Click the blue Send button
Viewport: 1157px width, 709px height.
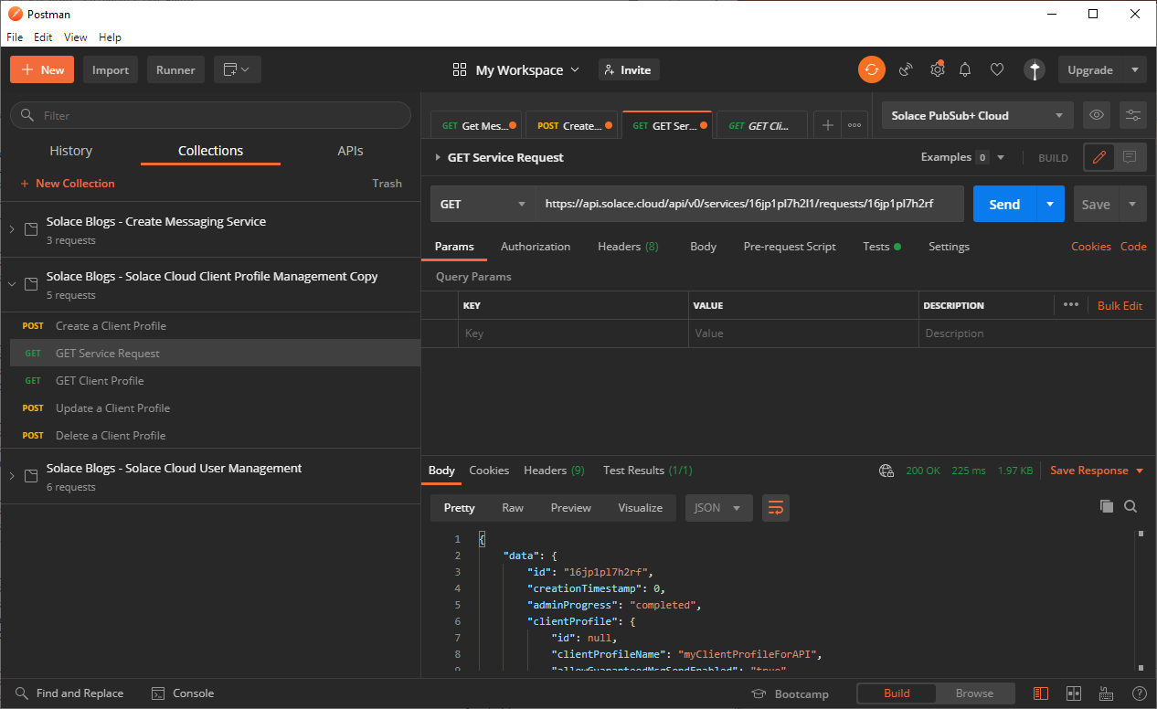tap(1003, 205)
